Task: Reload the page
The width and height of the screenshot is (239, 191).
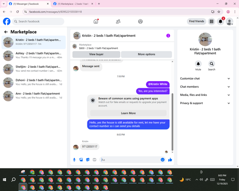Action: click(18, 12)
